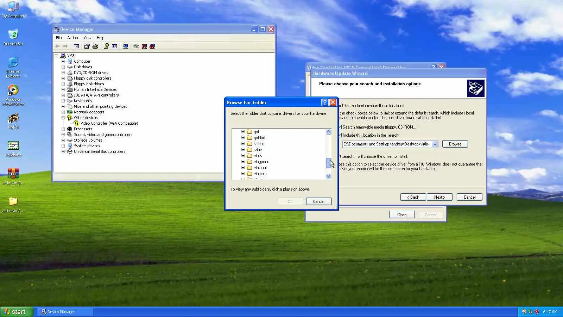The width and height of the screenshot is (563, 317).
Task: Click the driver location path input field
Action: [x=387, y=144]
